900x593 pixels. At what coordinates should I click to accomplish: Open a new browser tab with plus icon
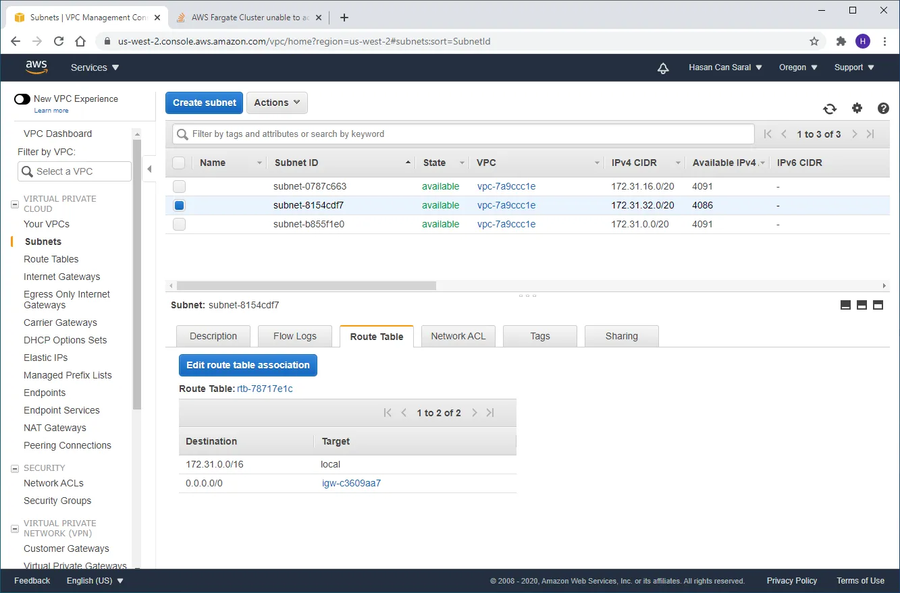344,18
